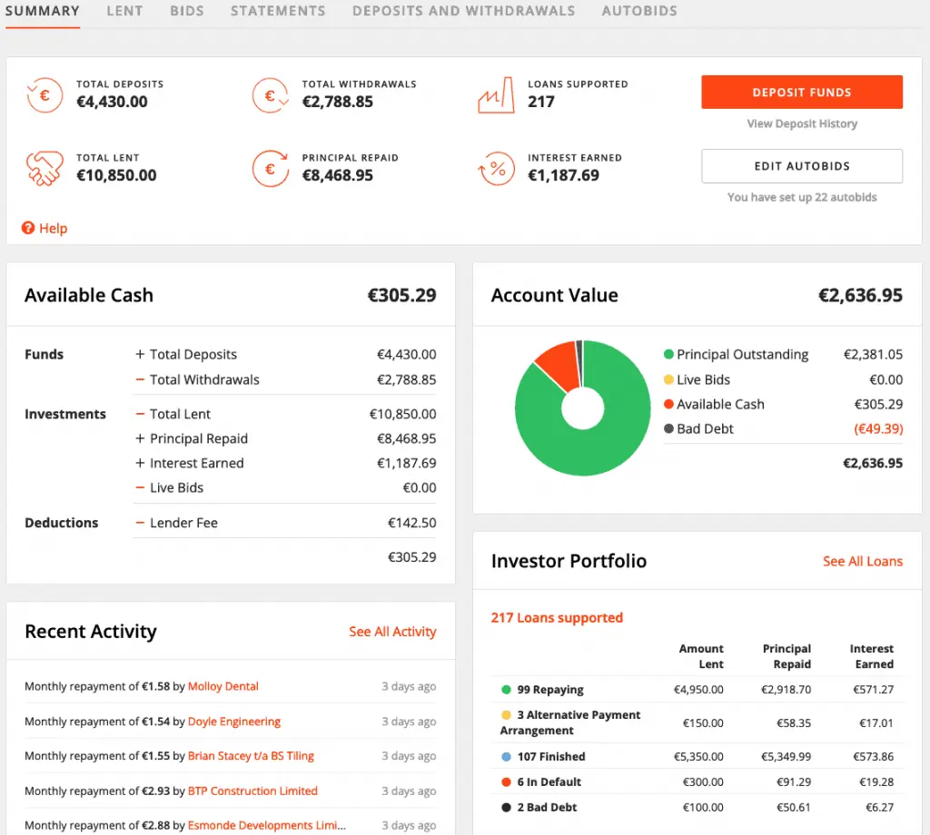Click the 3 Alternative Payment Arrangement label

(570, 722)
